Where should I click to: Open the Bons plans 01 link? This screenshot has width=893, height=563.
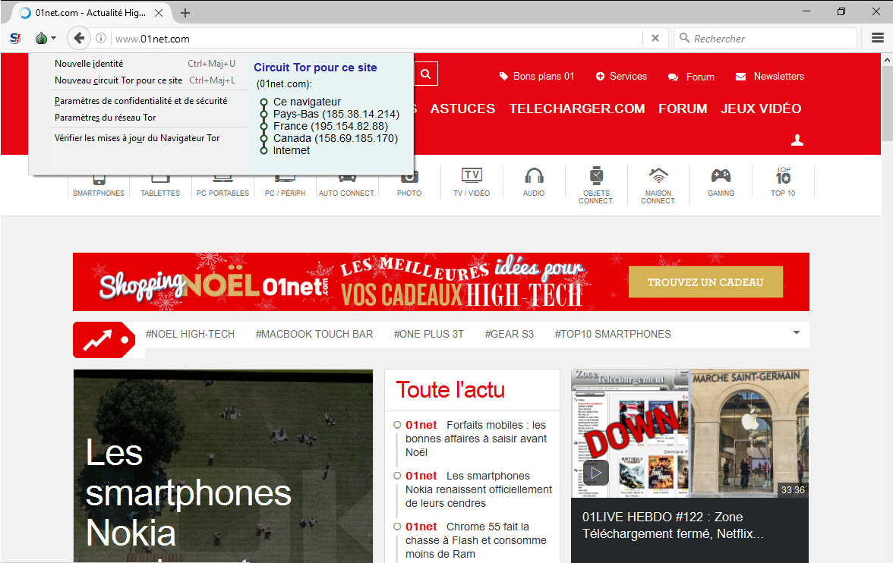coord(536,77)
